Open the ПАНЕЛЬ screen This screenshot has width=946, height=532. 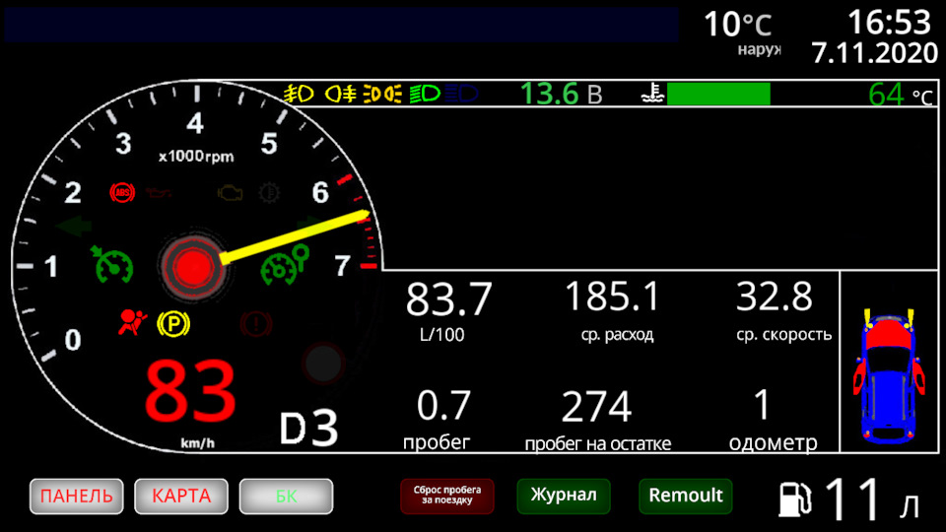[x=77, y=497]
